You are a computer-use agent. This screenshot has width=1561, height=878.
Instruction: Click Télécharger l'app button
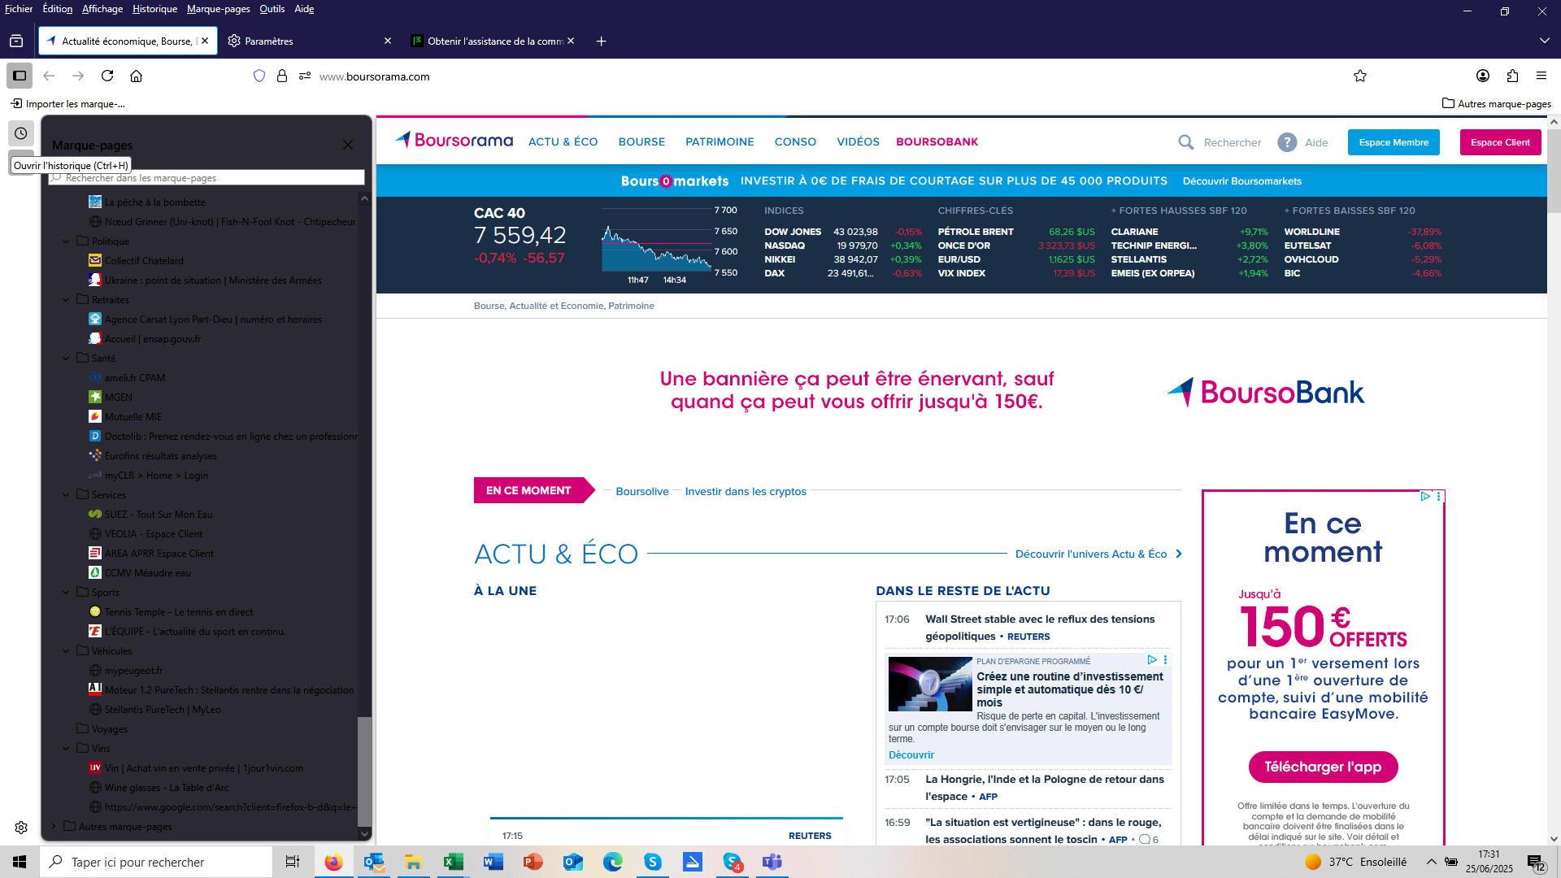[x=1323, y=767]
